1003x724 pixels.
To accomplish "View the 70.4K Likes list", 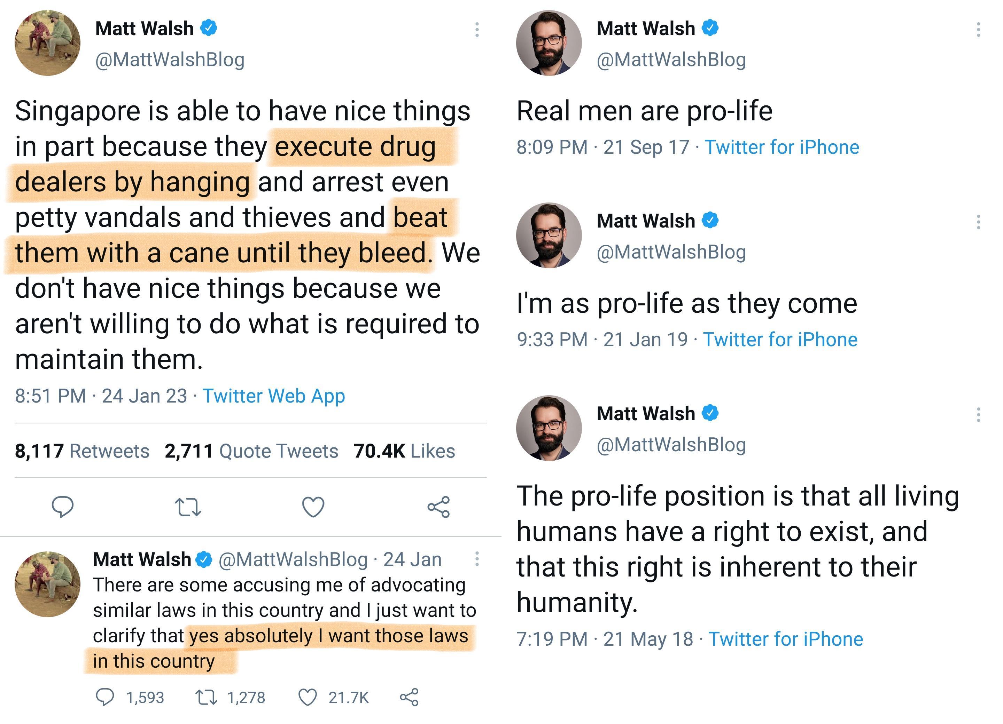I will 404,451.
